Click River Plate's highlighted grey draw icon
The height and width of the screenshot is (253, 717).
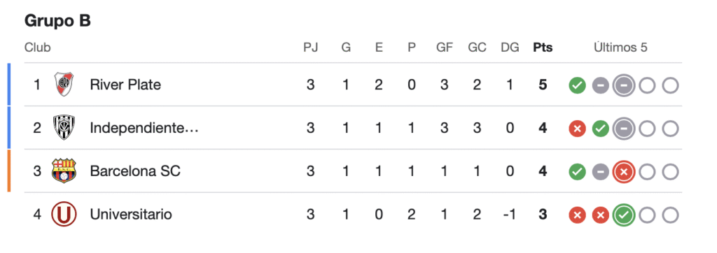click(624, 85)
